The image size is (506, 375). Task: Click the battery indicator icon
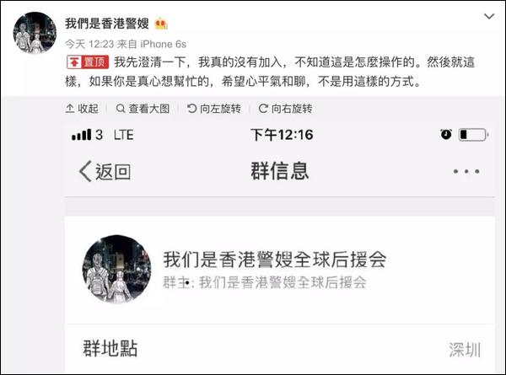(x=474, y=135)
